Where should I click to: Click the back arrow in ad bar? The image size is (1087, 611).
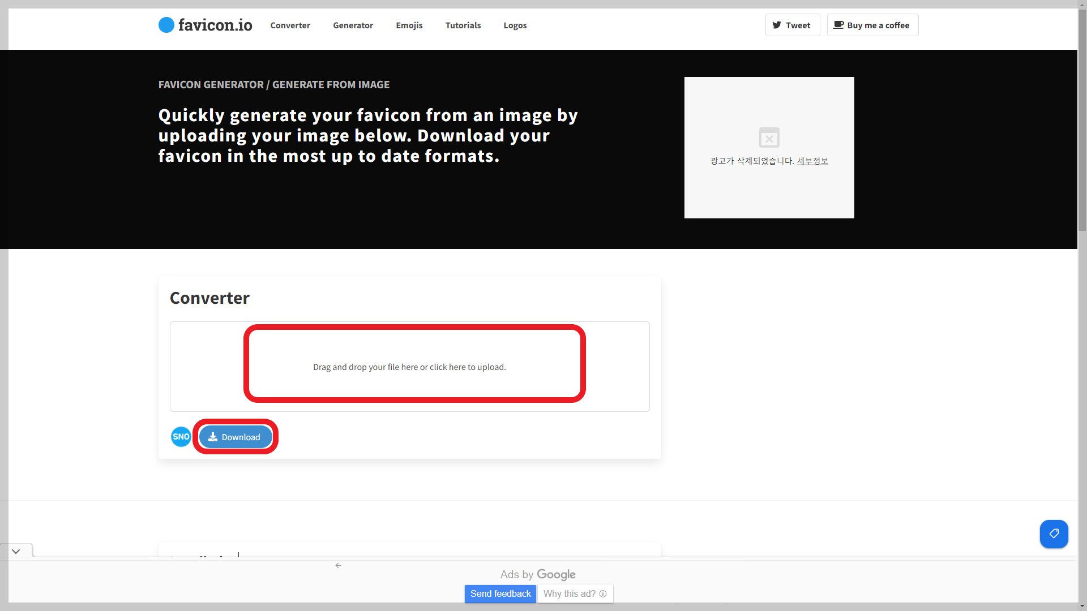click(338, 565)
